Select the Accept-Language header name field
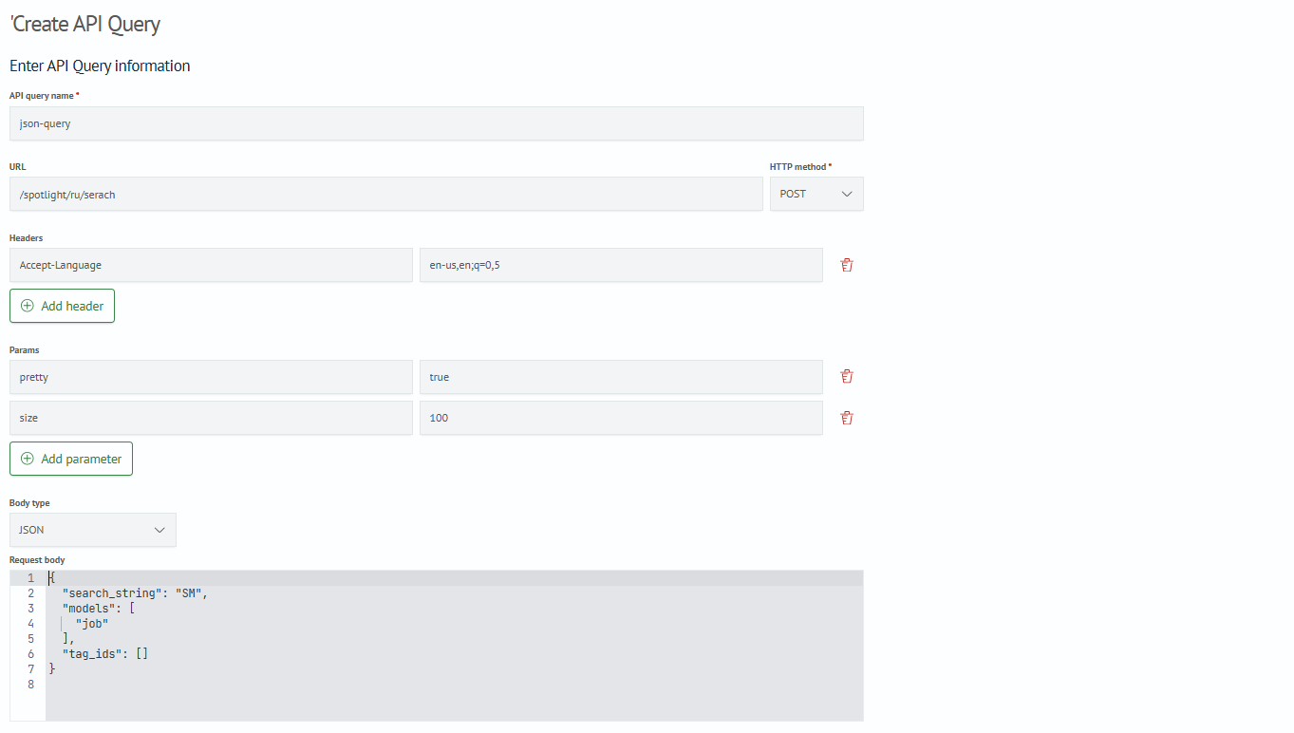This screenshot has height=733, width=1294. [x=211, y=266]
